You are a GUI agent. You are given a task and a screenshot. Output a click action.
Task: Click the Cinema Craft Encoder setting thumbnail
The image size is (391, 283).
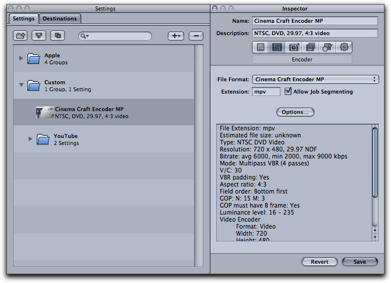point(45,112)
